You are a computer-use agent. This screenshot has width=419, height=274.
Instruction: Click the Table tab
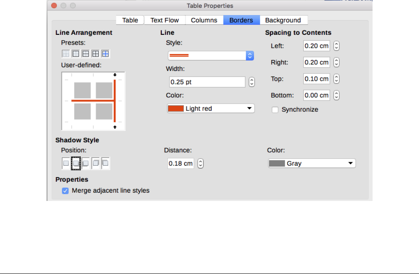[130, 20]
